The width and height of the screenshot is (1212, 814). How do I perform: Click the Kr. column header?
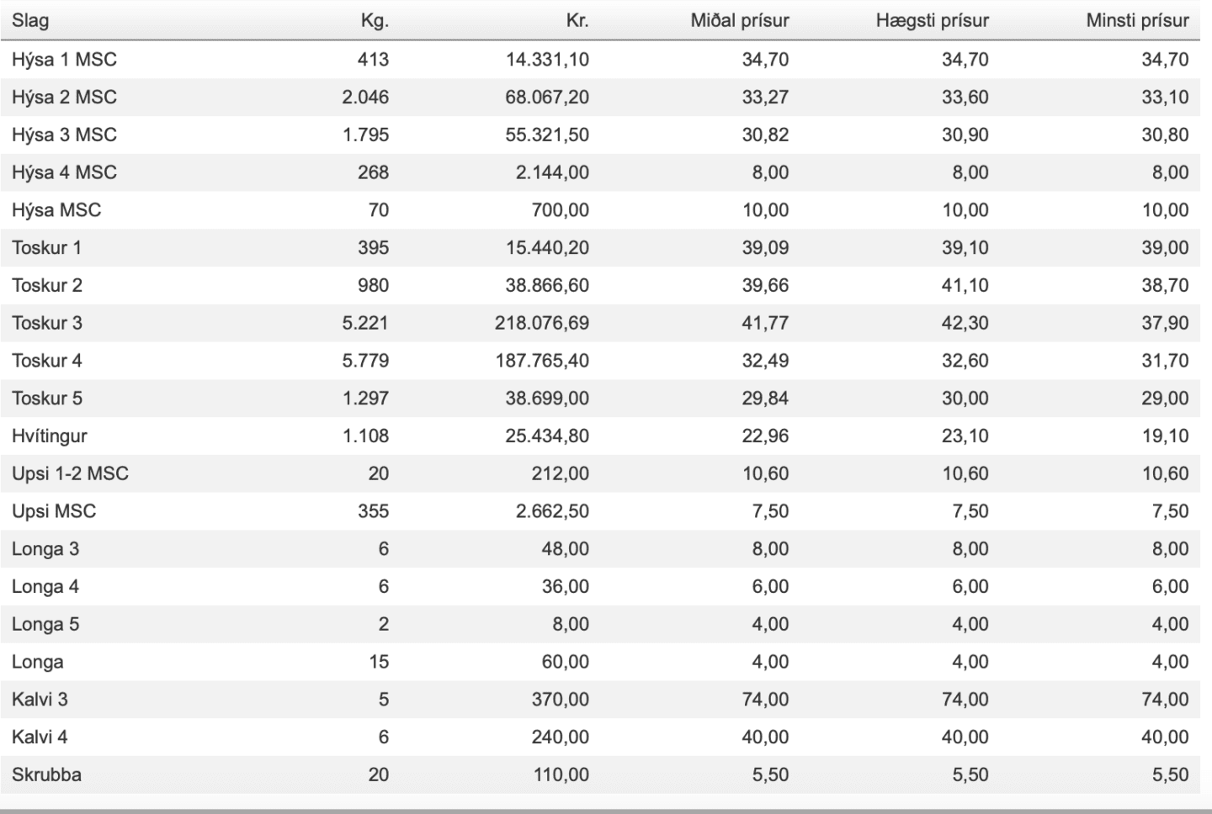(577, 21)
